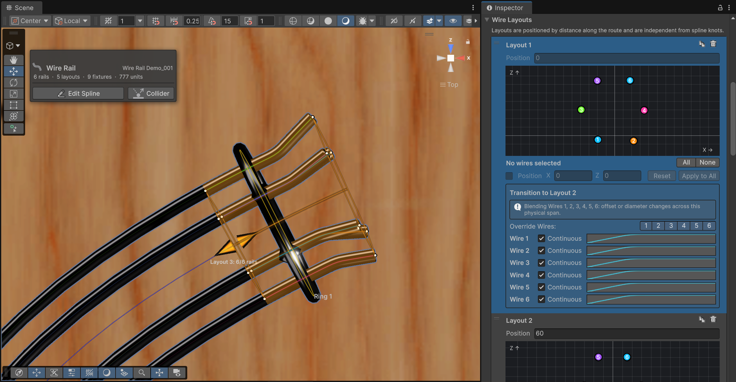Delete Layout 1 with its trash icon
The height and width of the screenshot is (382, 736).
(713, 44)
